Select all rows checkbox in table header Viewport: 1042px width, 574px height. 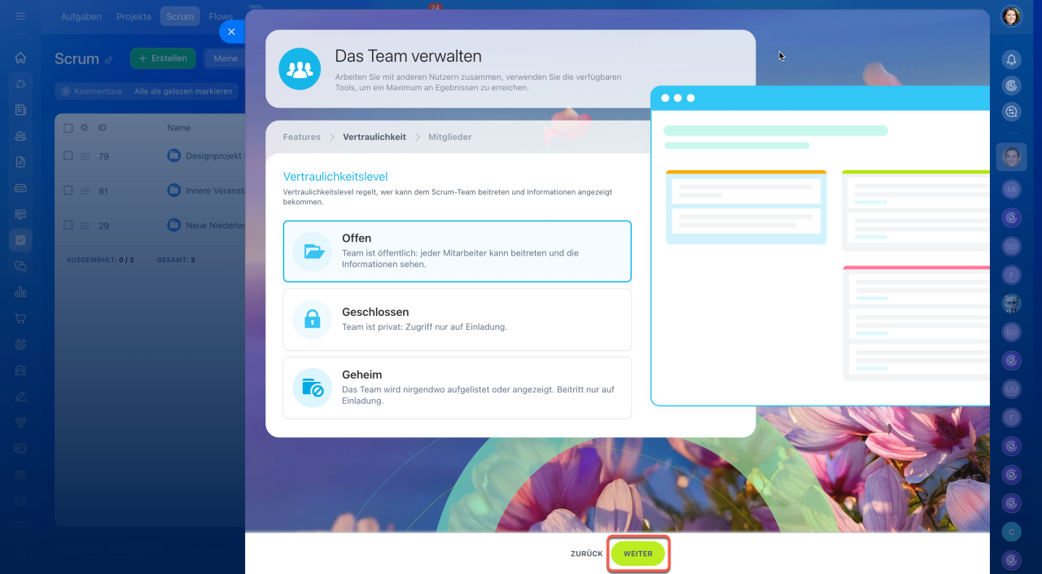coord(68,128)
